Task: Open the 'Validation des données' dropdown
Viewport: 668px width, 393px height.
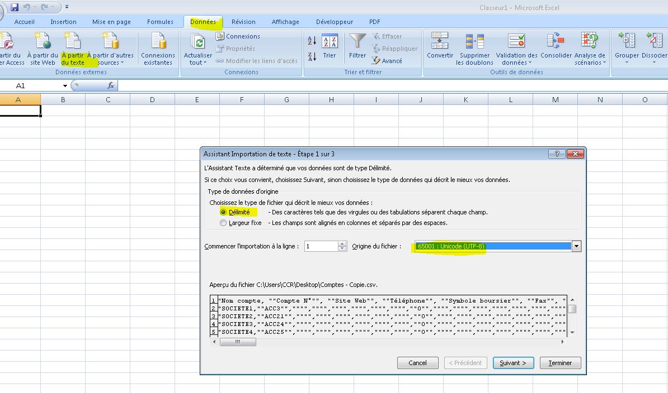Action: click(x=516, y=63)
